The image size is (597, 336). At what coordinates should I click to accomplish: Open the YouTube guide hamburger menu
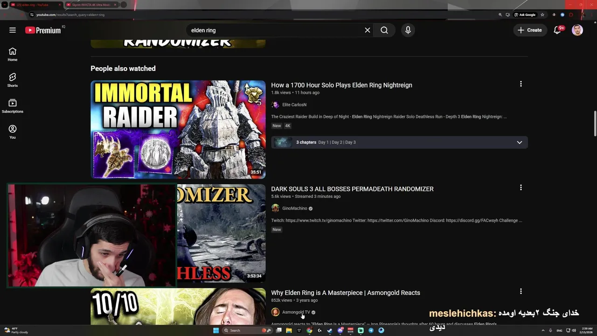[13, 30]
